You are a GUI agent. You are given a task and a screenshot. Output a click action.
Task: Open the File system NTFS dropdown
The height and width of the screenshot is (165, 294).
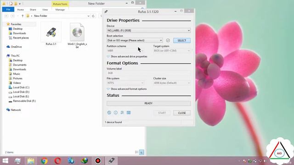click(125, 83)
